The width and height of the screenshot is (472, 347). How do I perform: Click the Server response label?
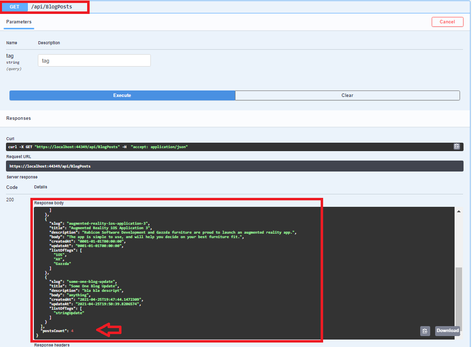click(22, 177)
